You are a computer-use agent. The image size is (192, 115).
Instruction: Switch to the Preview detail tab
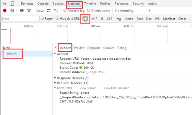click(x=79, y=48)
